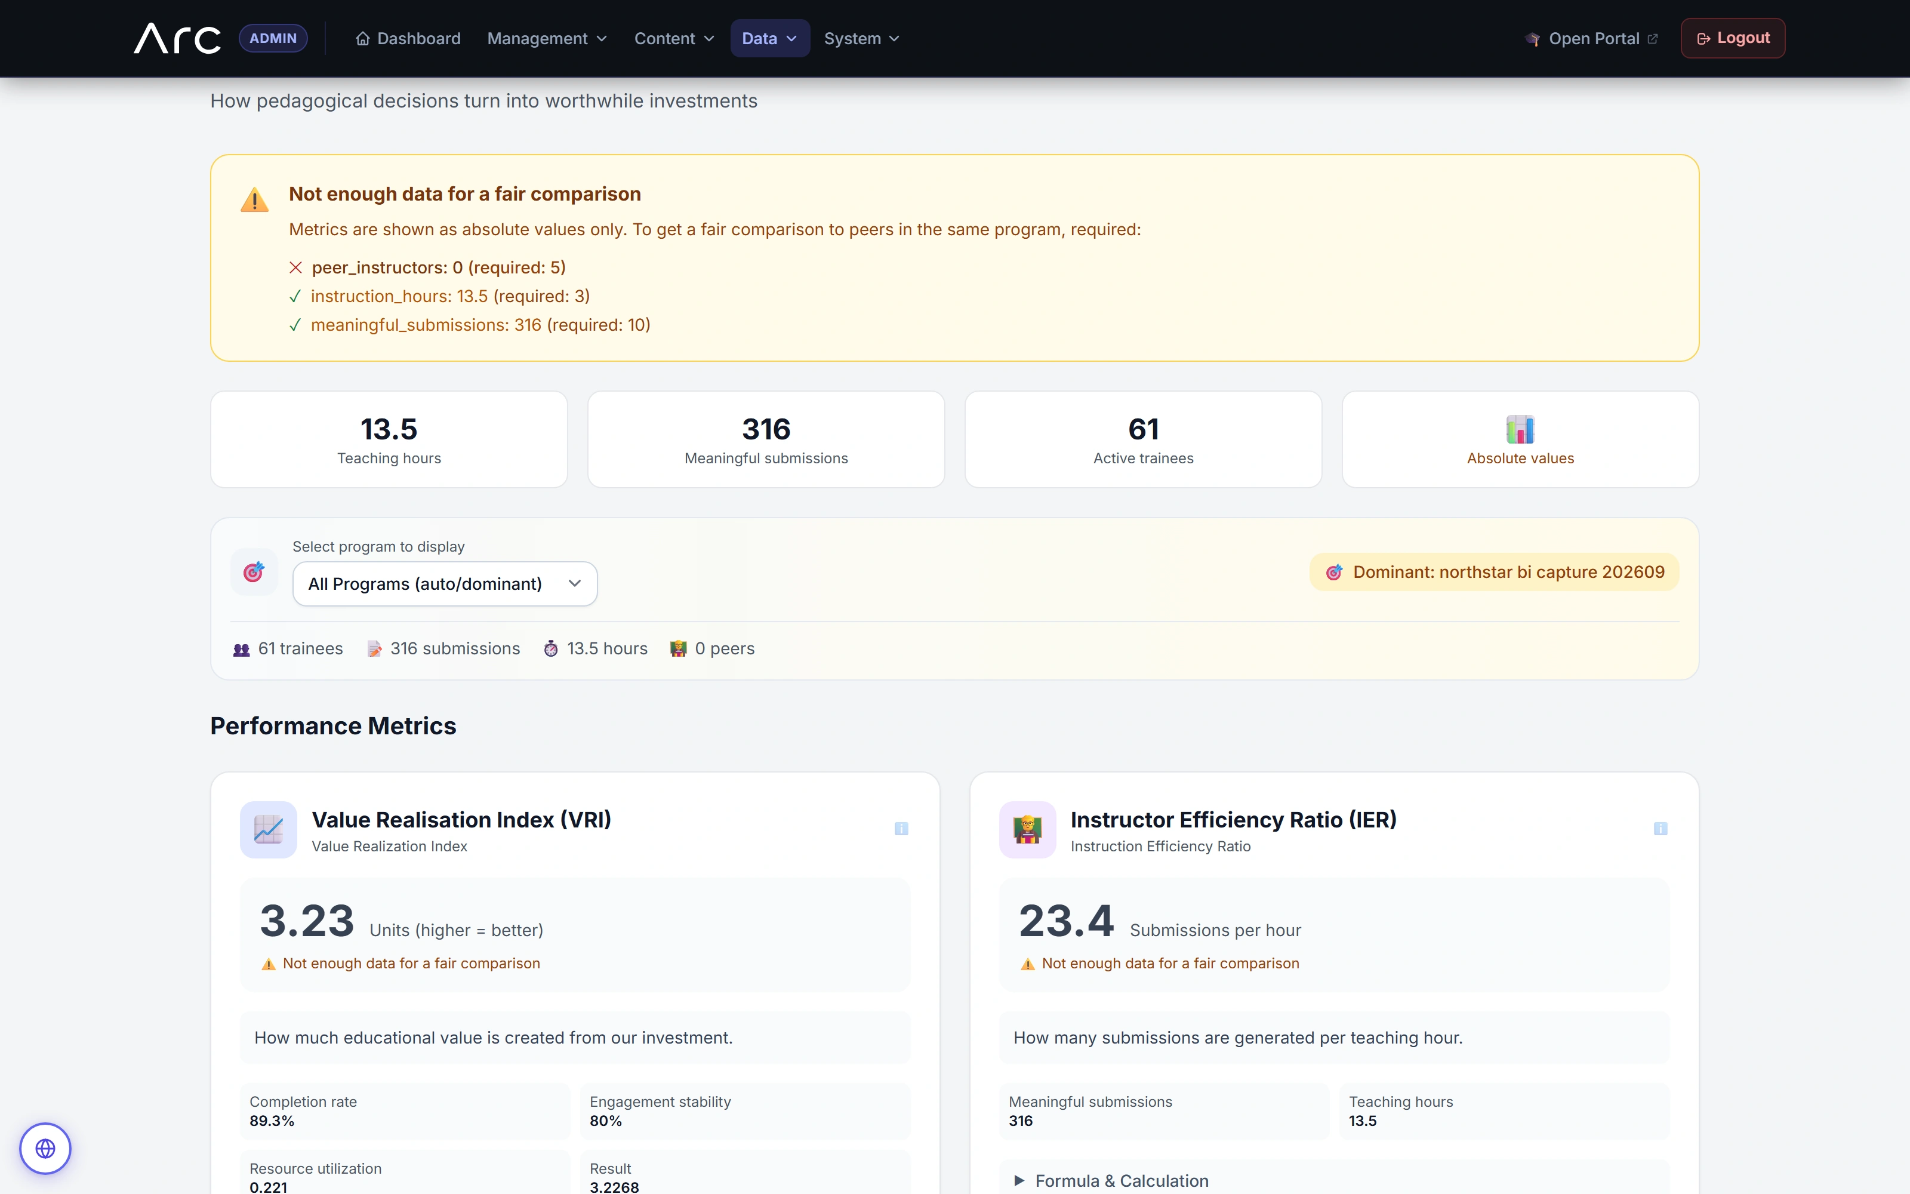Click the Absolute values bar chart icon
This screenshot has height=1194, width=1910.
(x=1520, y=430)
